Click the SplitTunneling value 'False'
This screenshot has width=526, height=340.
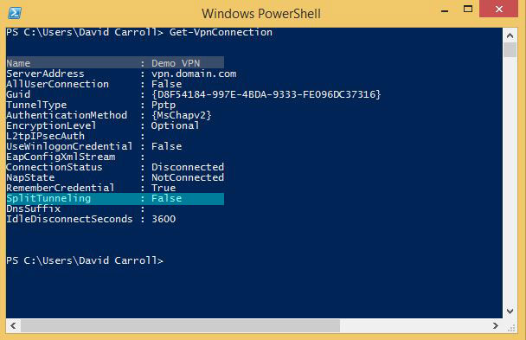pyautogui.click(x=166, y=198)
